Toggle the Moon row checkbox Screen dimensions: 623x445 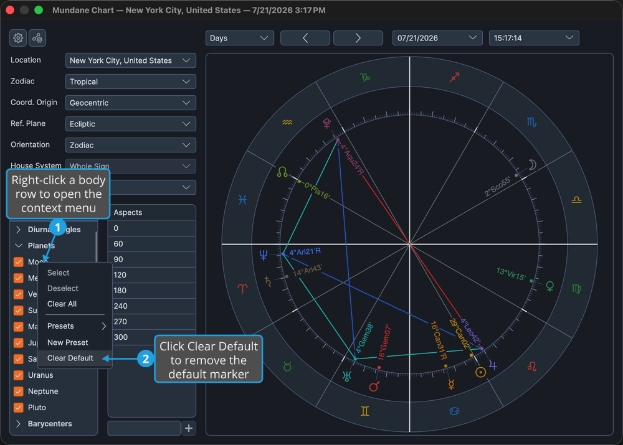[x=18, y=261]
